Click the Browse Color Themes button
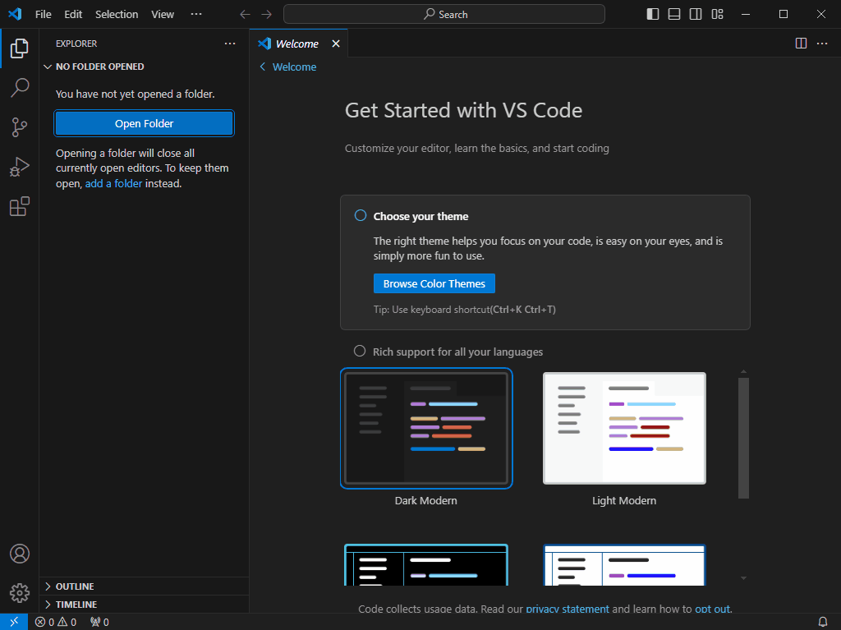This screenshot has height=630, width=841. click(434, 284)
